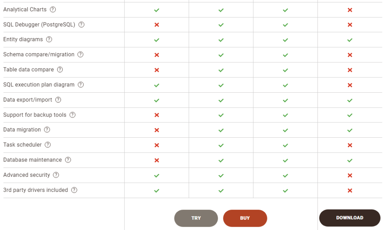The image size is (386, 230).
Task: Click question mark beside Database maintenance
Action: (68, 160)
